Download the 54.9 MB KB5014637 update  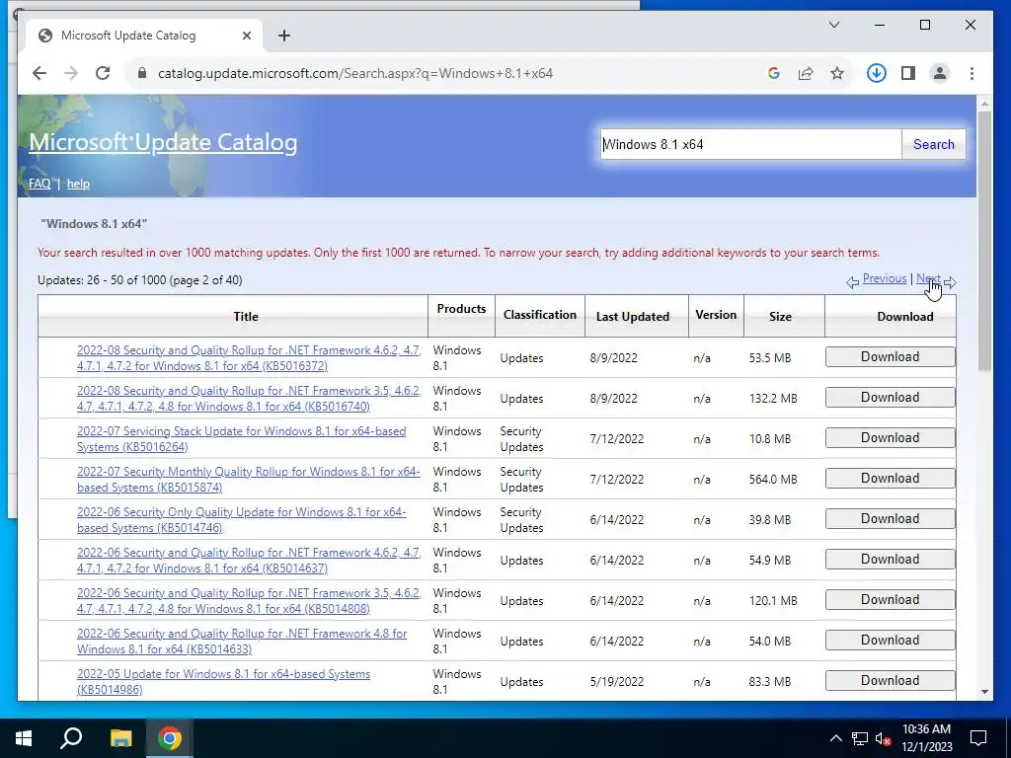click(x=890, y=560)
